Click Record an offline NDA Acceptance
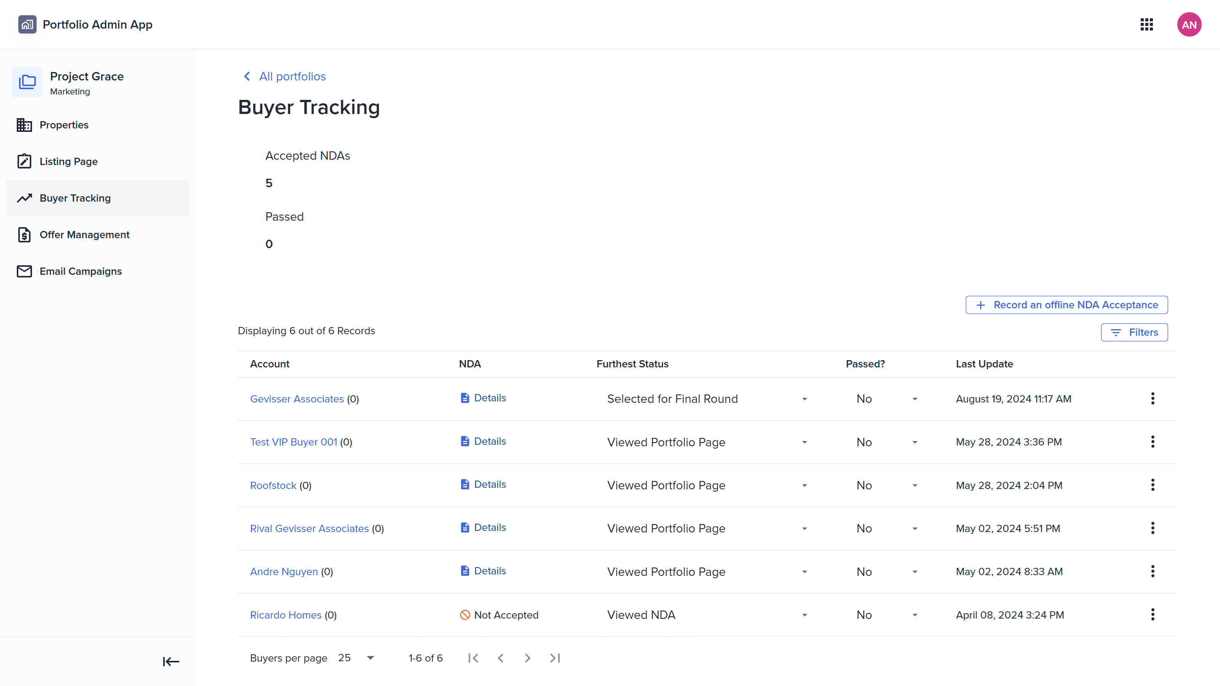Screen dimensions: 1220x686 click(x=1066, y=305)
